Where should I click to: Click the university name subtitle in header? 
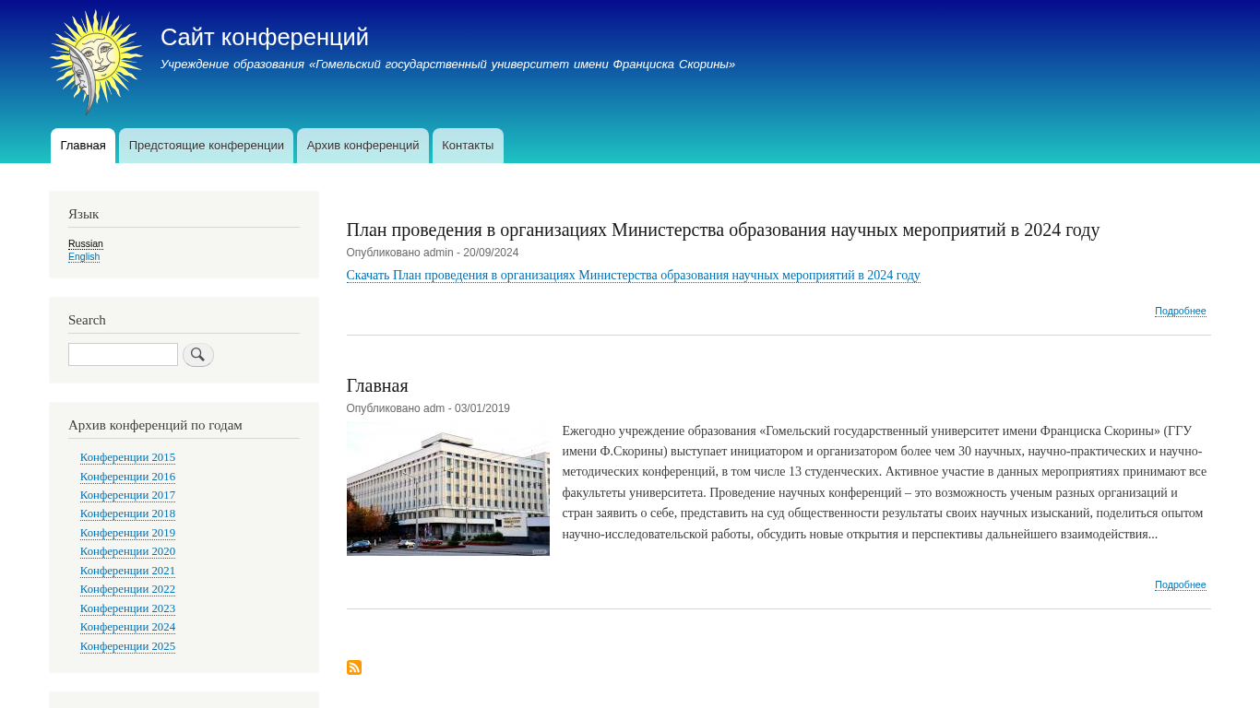click(x=447, y=65)
